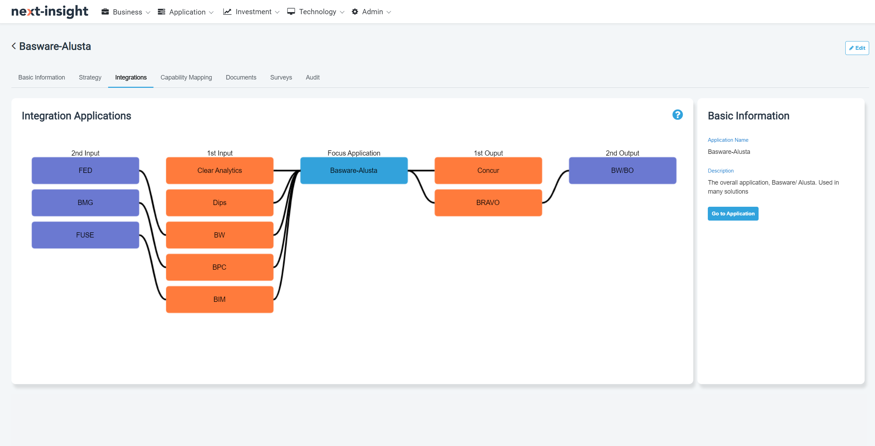
Task: Select the FED node
Action: tap(85, 170)
